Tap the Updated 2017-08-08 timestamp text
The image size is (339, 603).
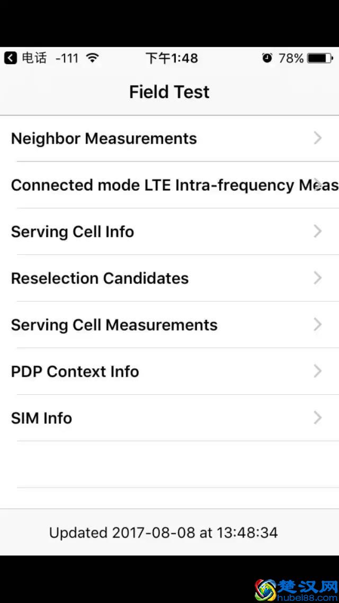click(163, 533)
